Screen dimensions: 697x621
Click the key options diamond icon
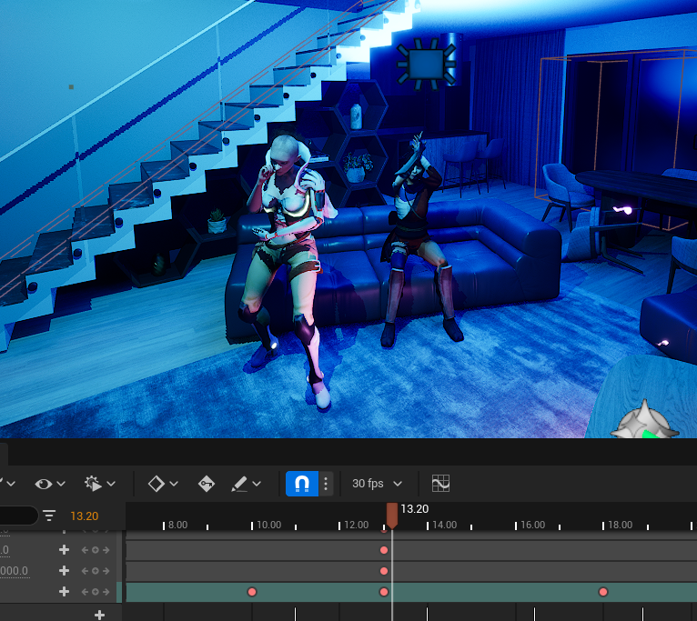tap(156, 484)
